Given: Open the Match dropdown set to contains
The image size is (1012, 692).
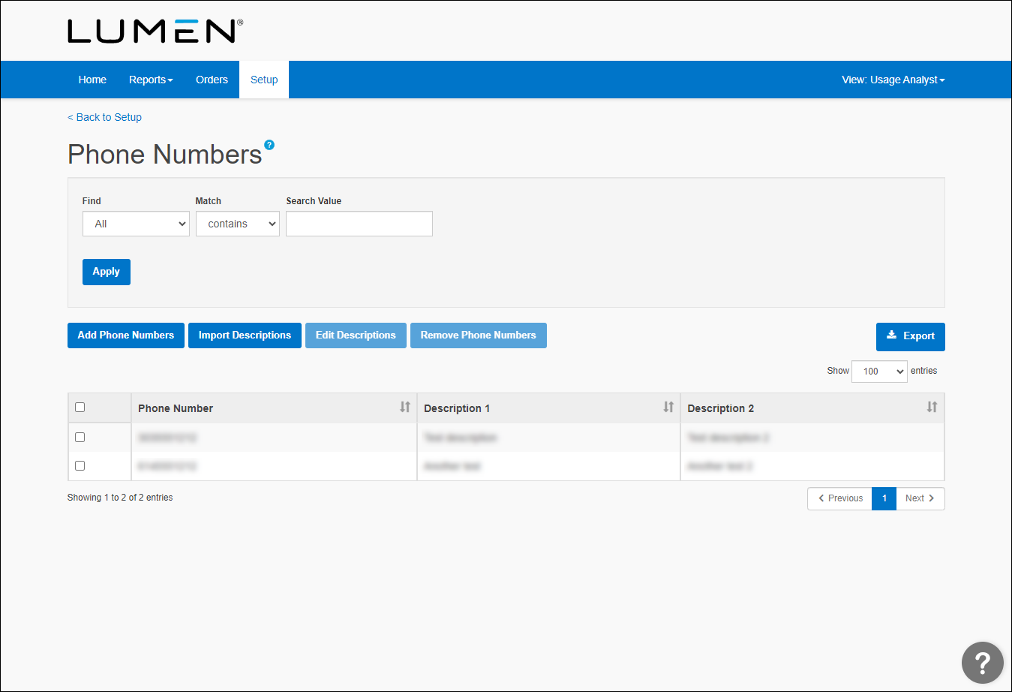Looking at the screenshot, I should [x=237, y=224].
